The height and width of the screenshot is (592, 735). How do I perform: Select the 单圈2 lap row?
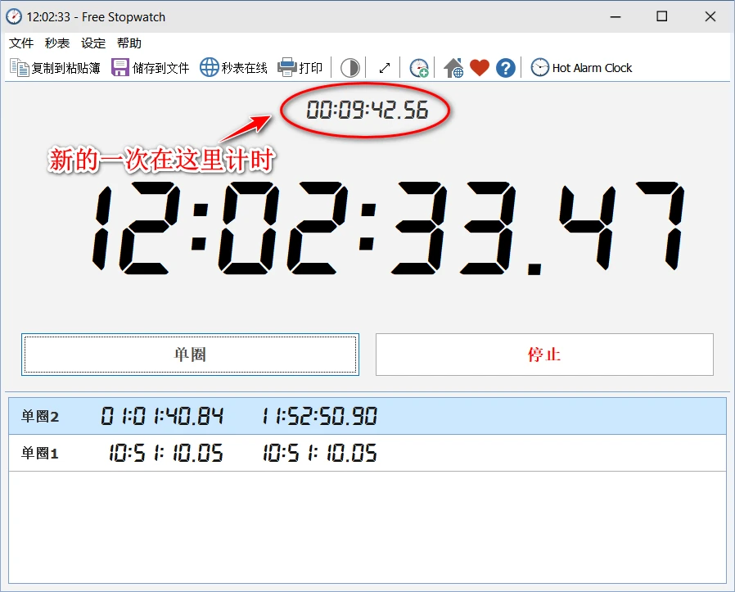point(367,416)
